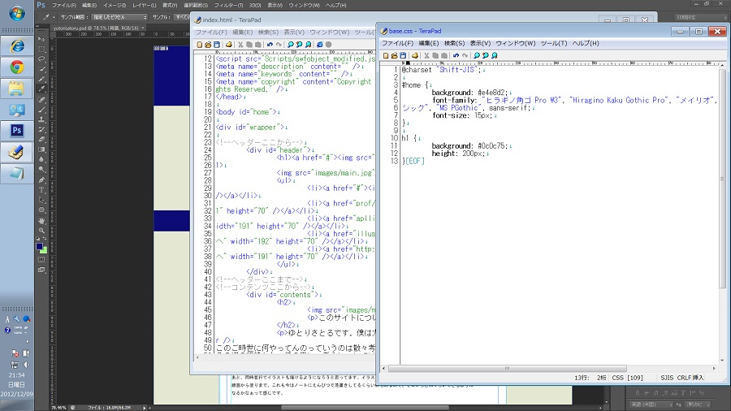Open Photoshop レイヤー(L) menu

point(145,5)
